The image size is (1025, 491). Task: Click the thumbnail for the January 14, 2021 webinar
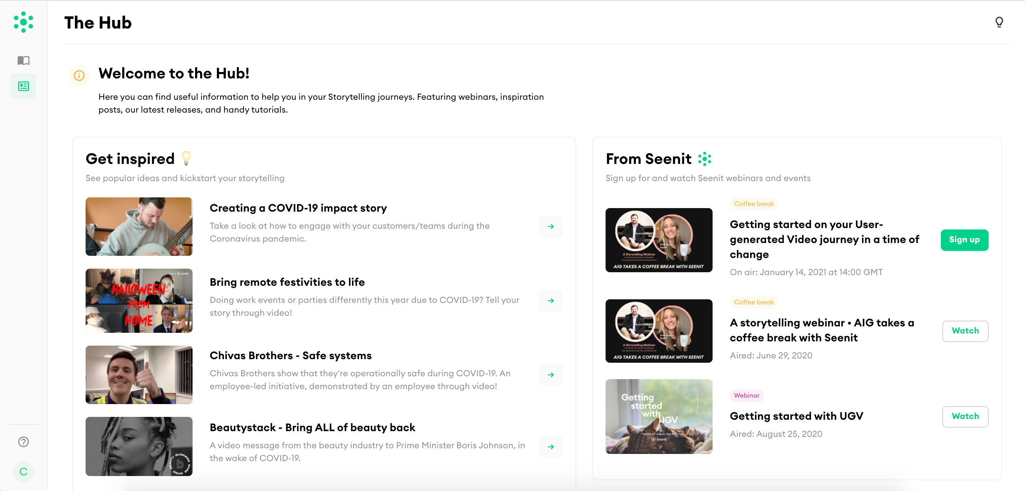click(x=659, y=240)
